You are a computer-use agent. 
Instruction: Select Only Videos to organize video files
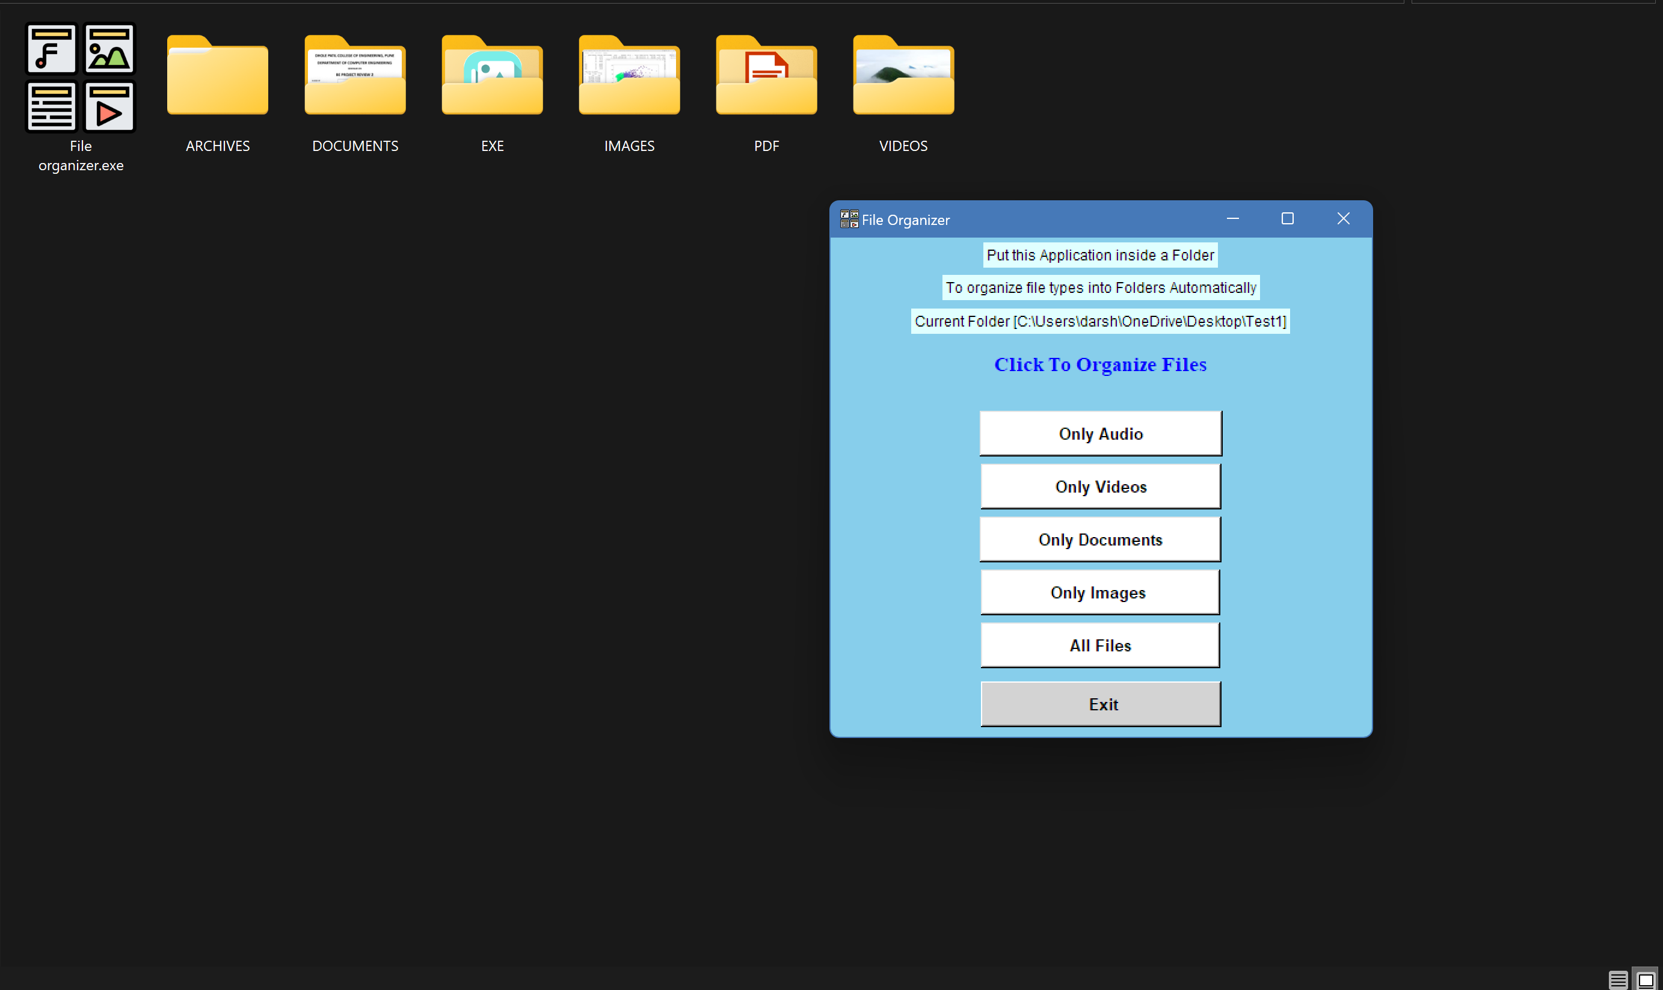click(1099, 487)
